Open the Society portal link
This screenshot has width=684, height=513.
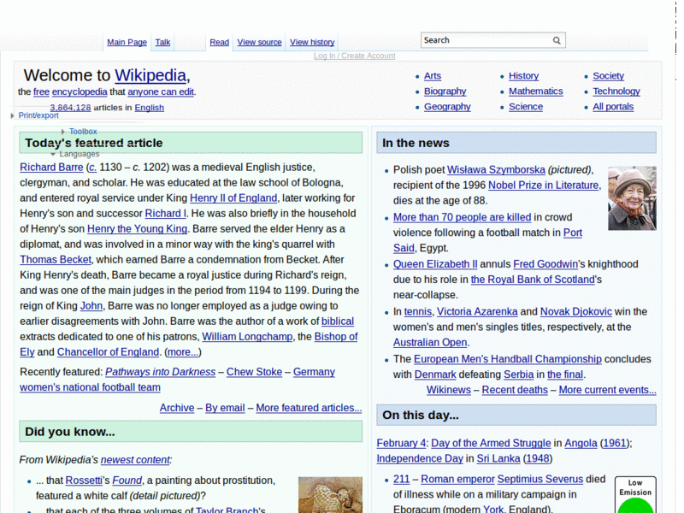click(x=609, y=76)
